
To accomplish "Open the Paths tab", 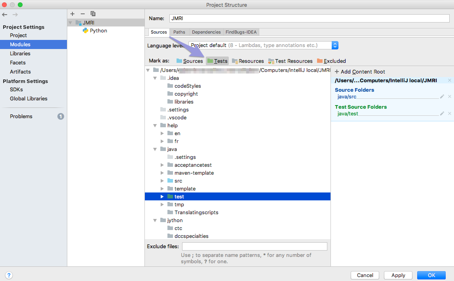I will 179,32.
